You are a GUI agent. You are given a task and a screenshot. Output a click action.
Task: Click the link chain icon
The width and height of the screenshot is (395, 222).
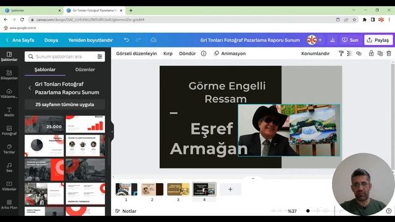pos(359,54)
